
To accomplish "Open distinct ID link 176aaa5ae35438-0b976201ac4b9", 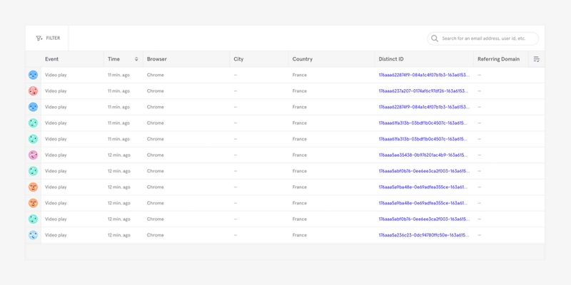I will 424,155.
